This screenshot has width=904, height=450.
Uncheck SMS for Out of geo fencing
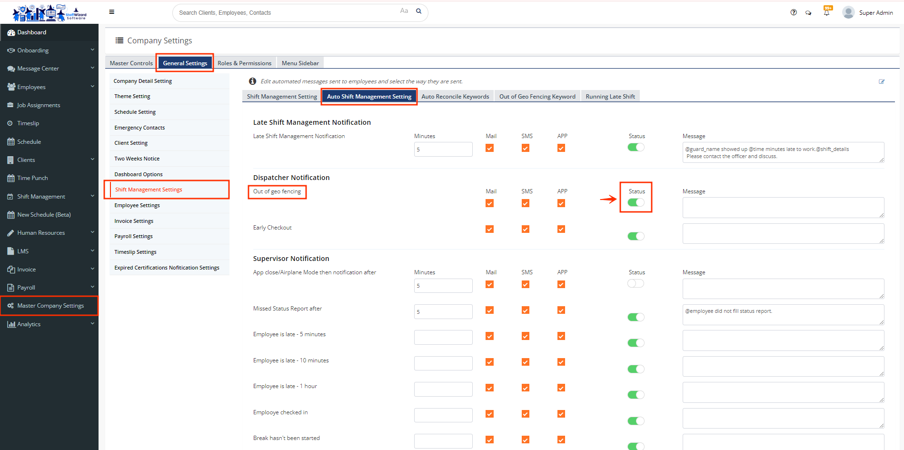[x=526, y=203]
